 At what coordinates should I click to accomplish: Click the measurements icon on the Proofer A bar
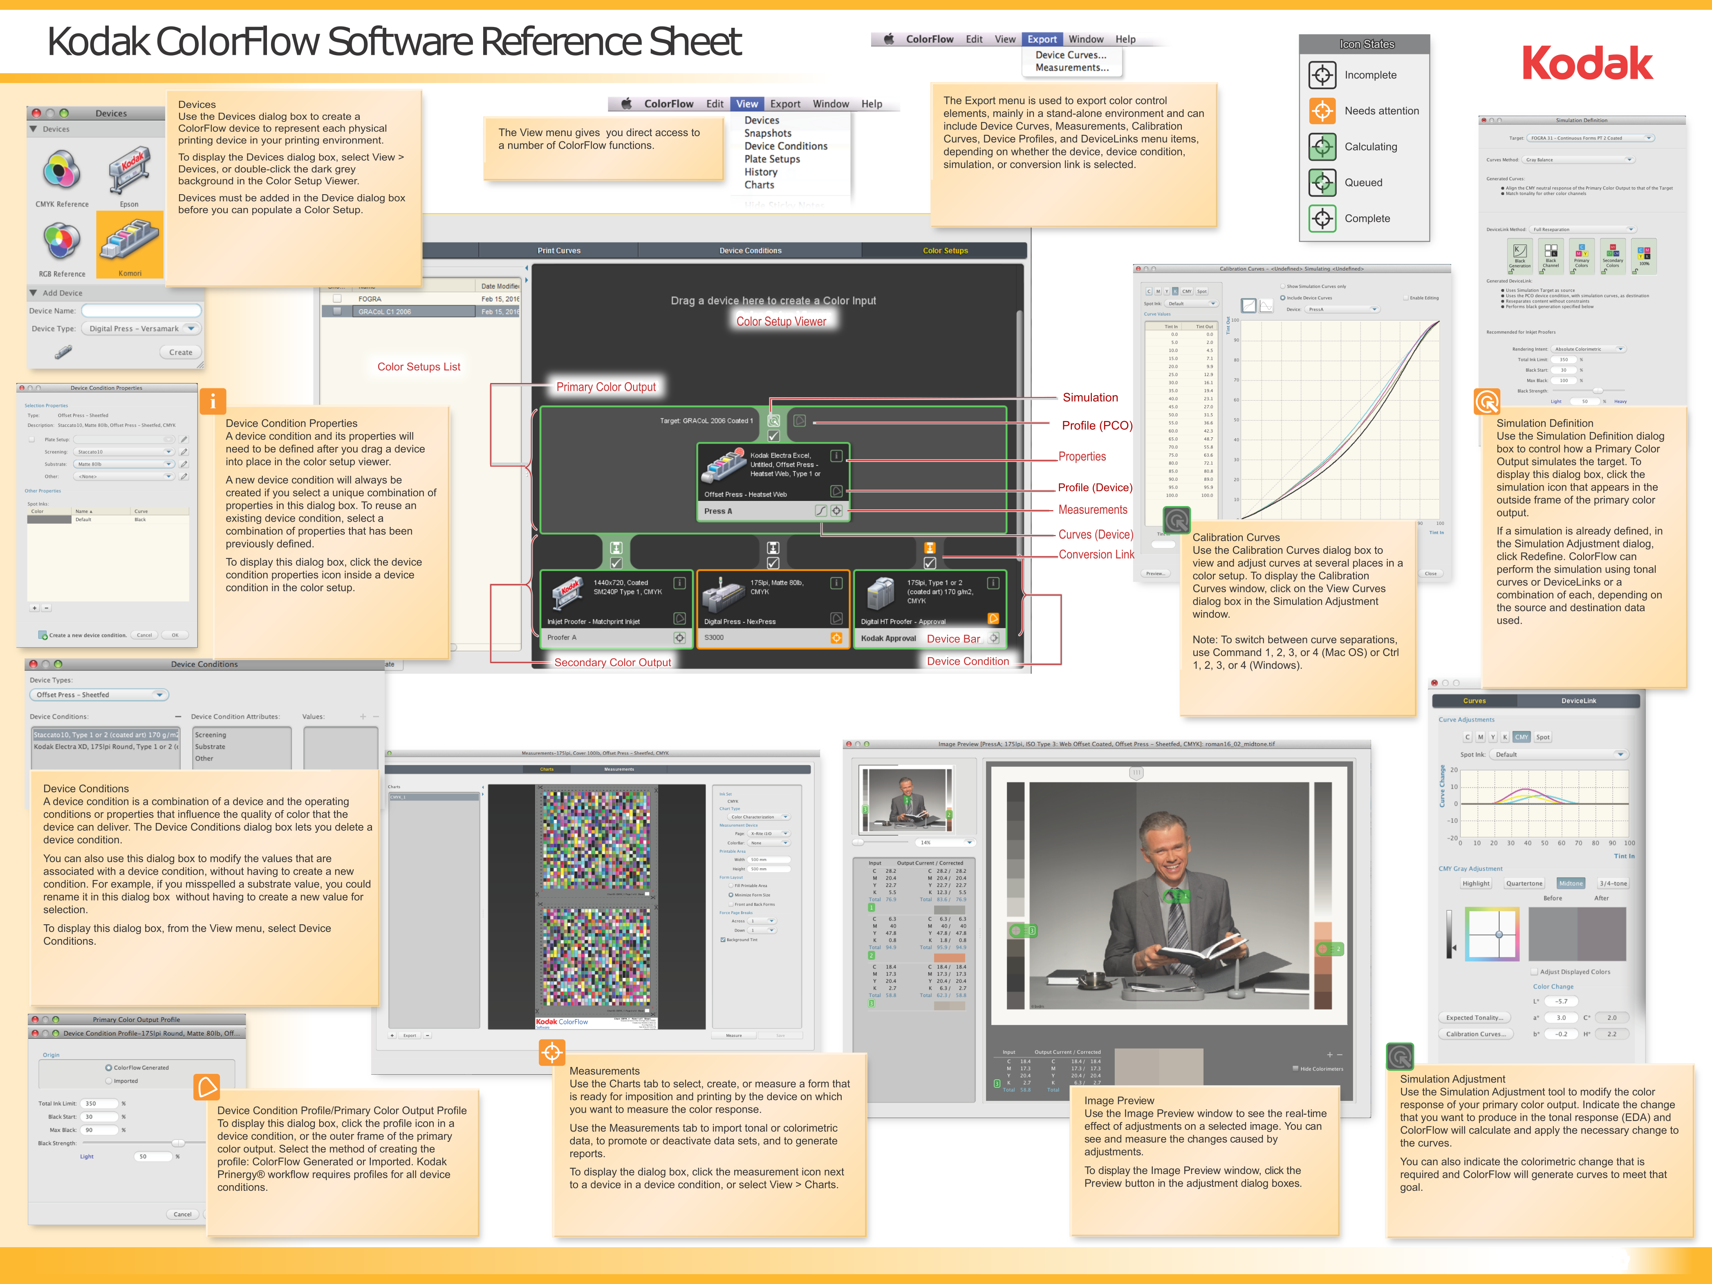[x=679, y=638]
